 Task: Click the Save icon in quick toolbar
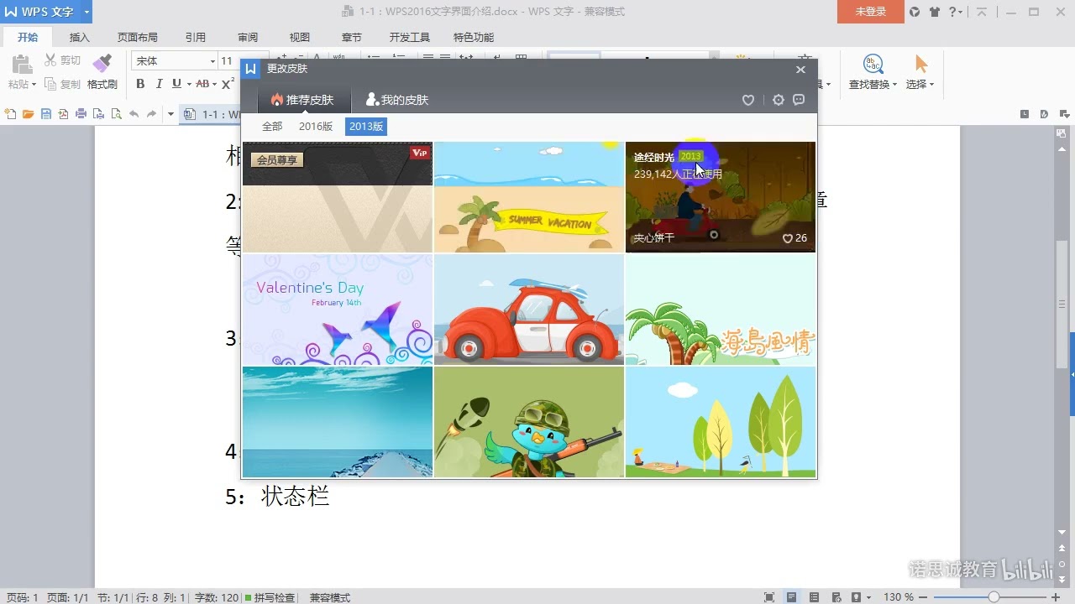46,114
